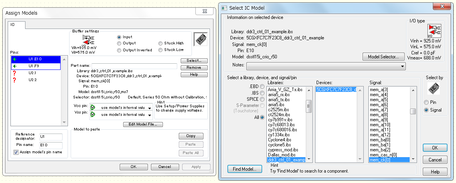Click the Edit Model File button

[143, 124]
